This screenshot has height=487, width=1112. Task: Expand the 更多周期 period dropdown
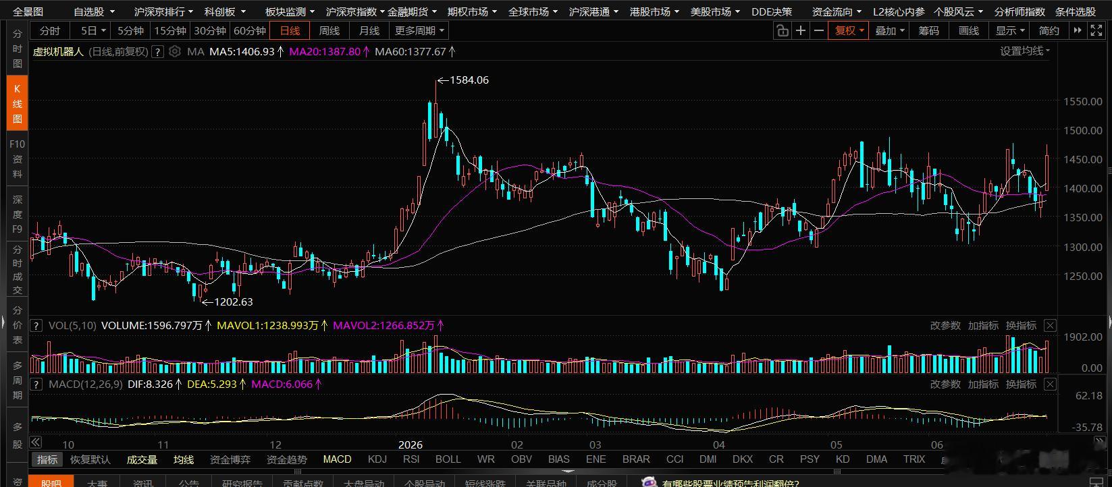[420, 30]
